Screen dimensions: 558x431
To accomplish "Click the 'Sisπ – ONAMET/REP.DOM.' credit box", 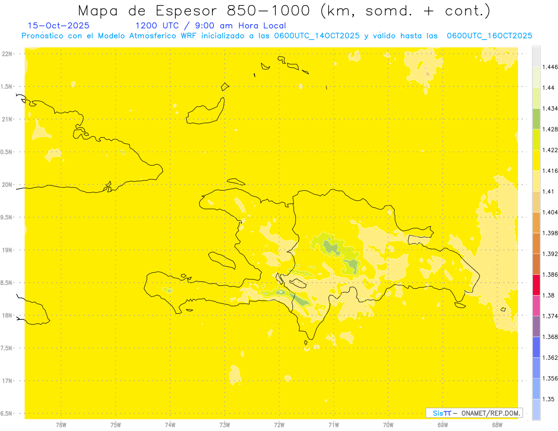I will (474, 413).
